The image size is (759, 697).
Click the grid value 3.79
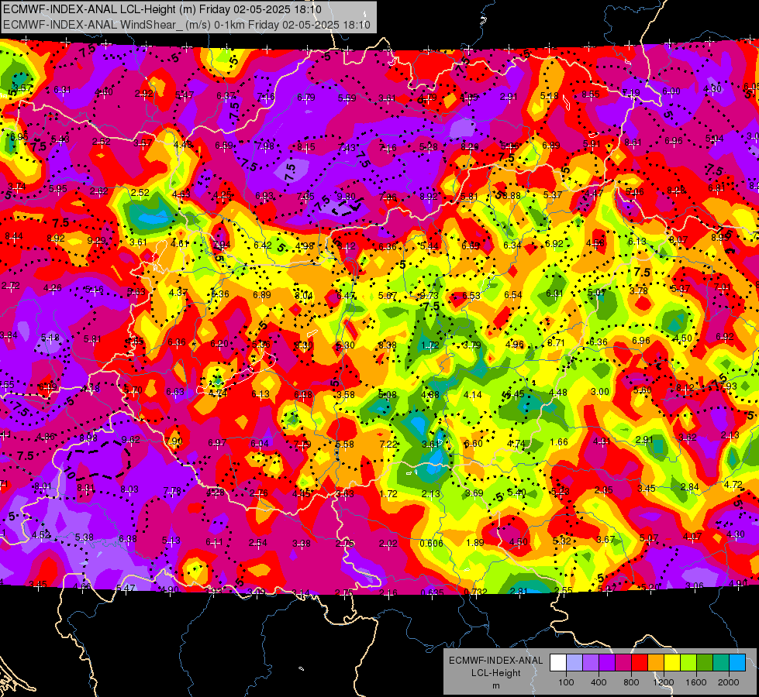pyautogui.click(x=472, y=345)
